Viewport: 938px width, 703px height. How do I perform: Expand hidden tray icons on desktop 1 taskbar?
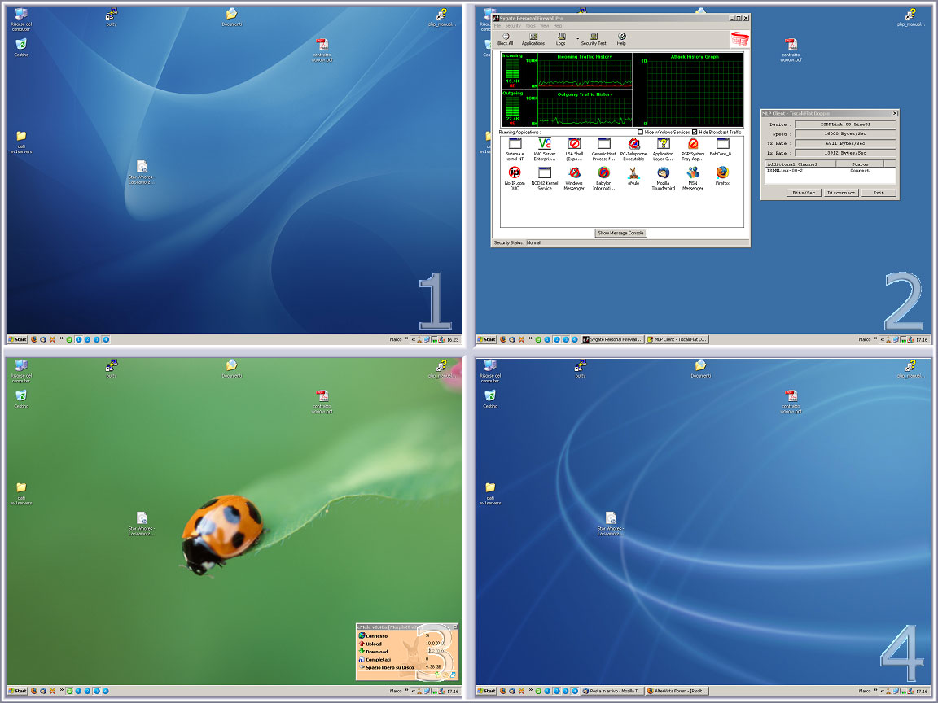[414, 339]
